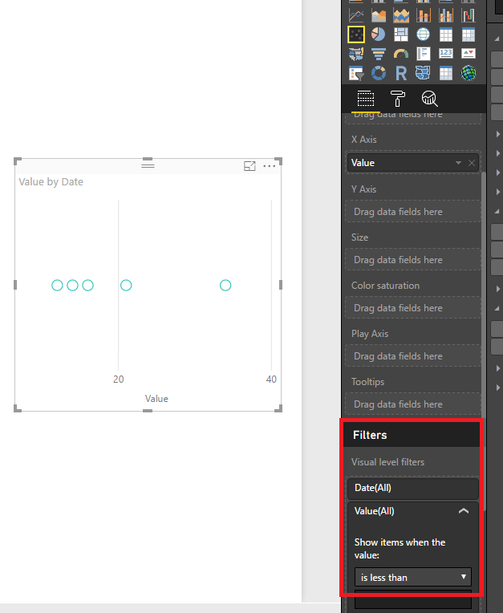
Task: Select the Funnel visualization
Action: 379,54
